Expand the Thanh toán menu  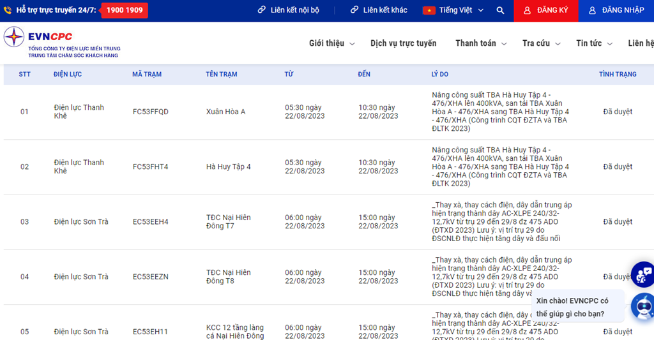point(481,43)
